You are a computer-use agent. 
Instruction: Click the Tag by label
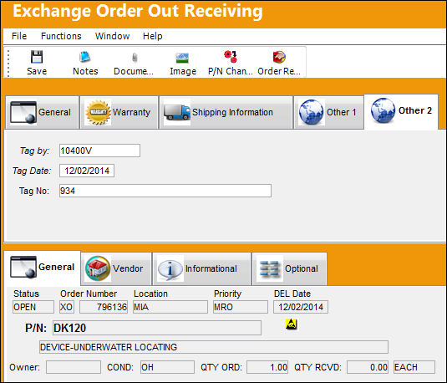coord(34,151)
